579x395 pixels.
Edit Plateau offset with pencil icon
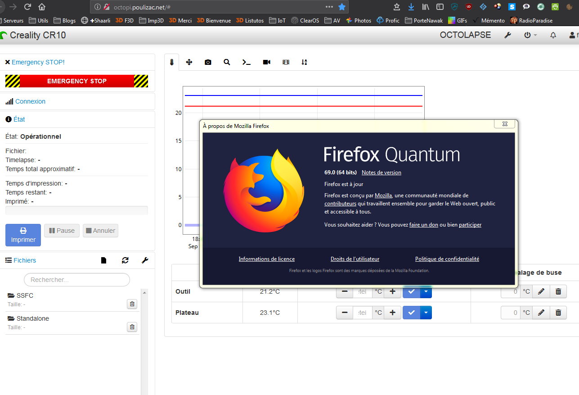click(541, 313)
